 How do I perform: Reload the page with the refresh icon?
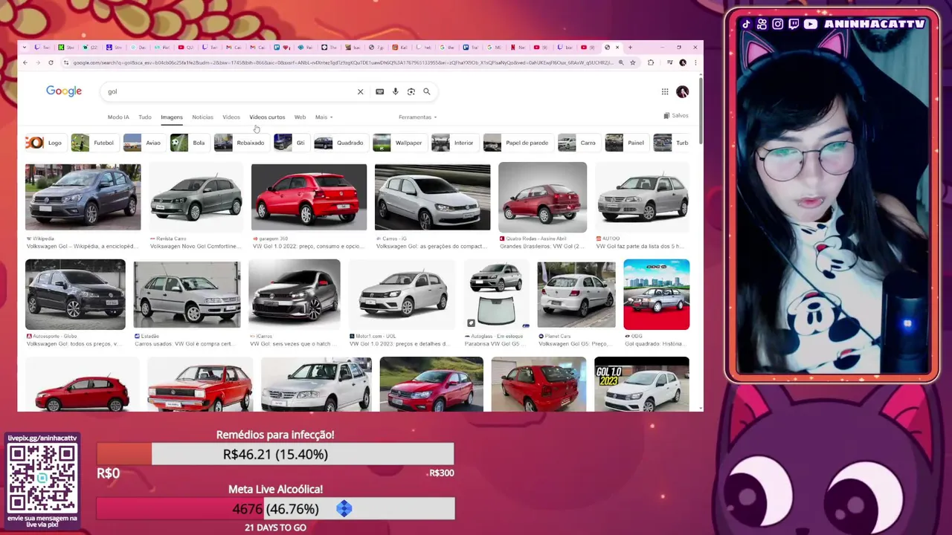[x=51, y=62]
